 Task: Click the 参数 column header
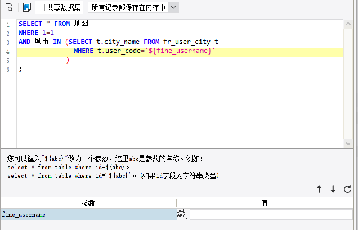[x=88, y=203]
